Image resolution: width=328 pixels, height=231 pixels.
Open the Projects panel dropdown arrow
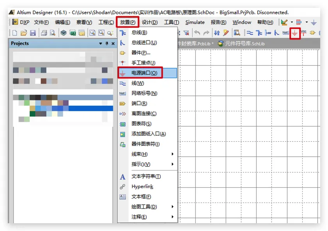[x=100, y=43]
